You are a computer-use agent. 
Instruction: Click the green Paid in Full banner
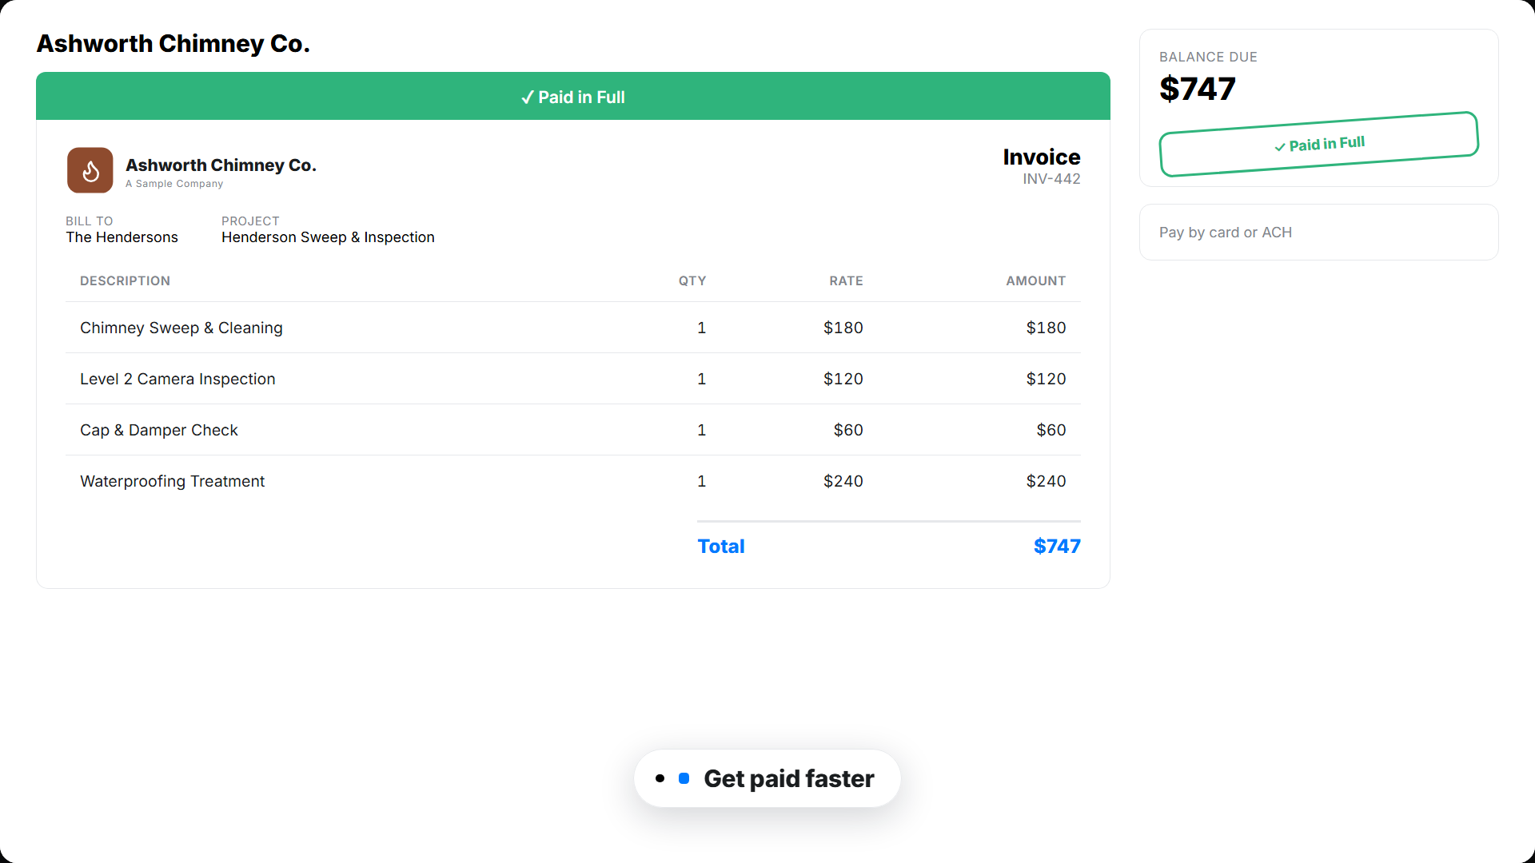573,97
